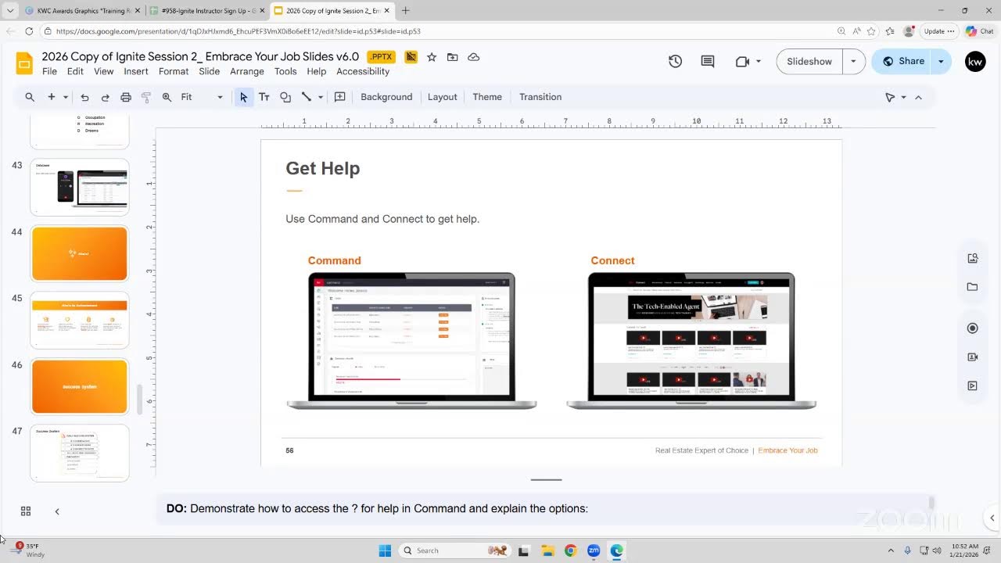Open Zoom from the taskbar
This screenshot has width=1001, height=563.
tap(594, 550)
